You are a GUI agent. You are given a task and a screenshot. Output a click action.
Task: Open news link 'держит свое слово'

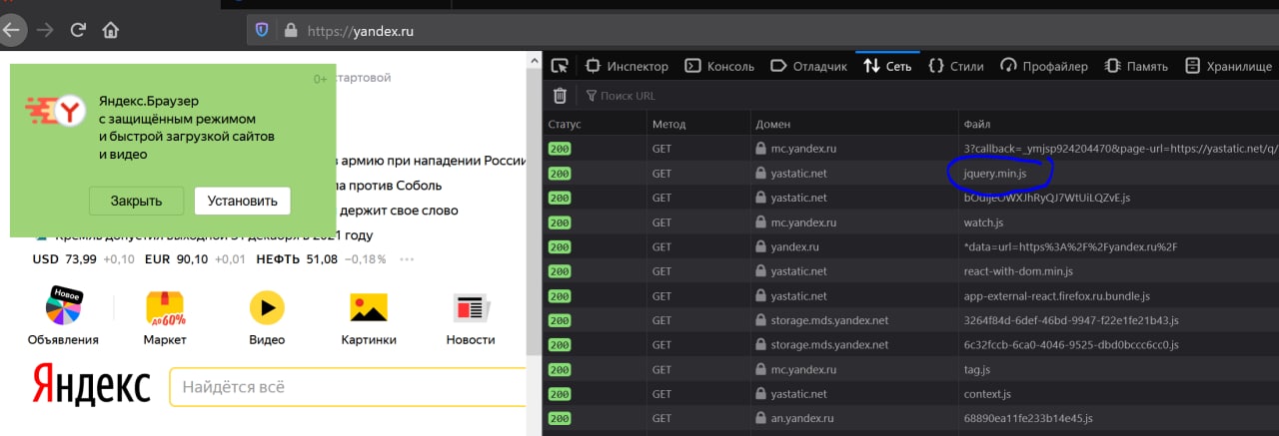[x=399, y=211]
